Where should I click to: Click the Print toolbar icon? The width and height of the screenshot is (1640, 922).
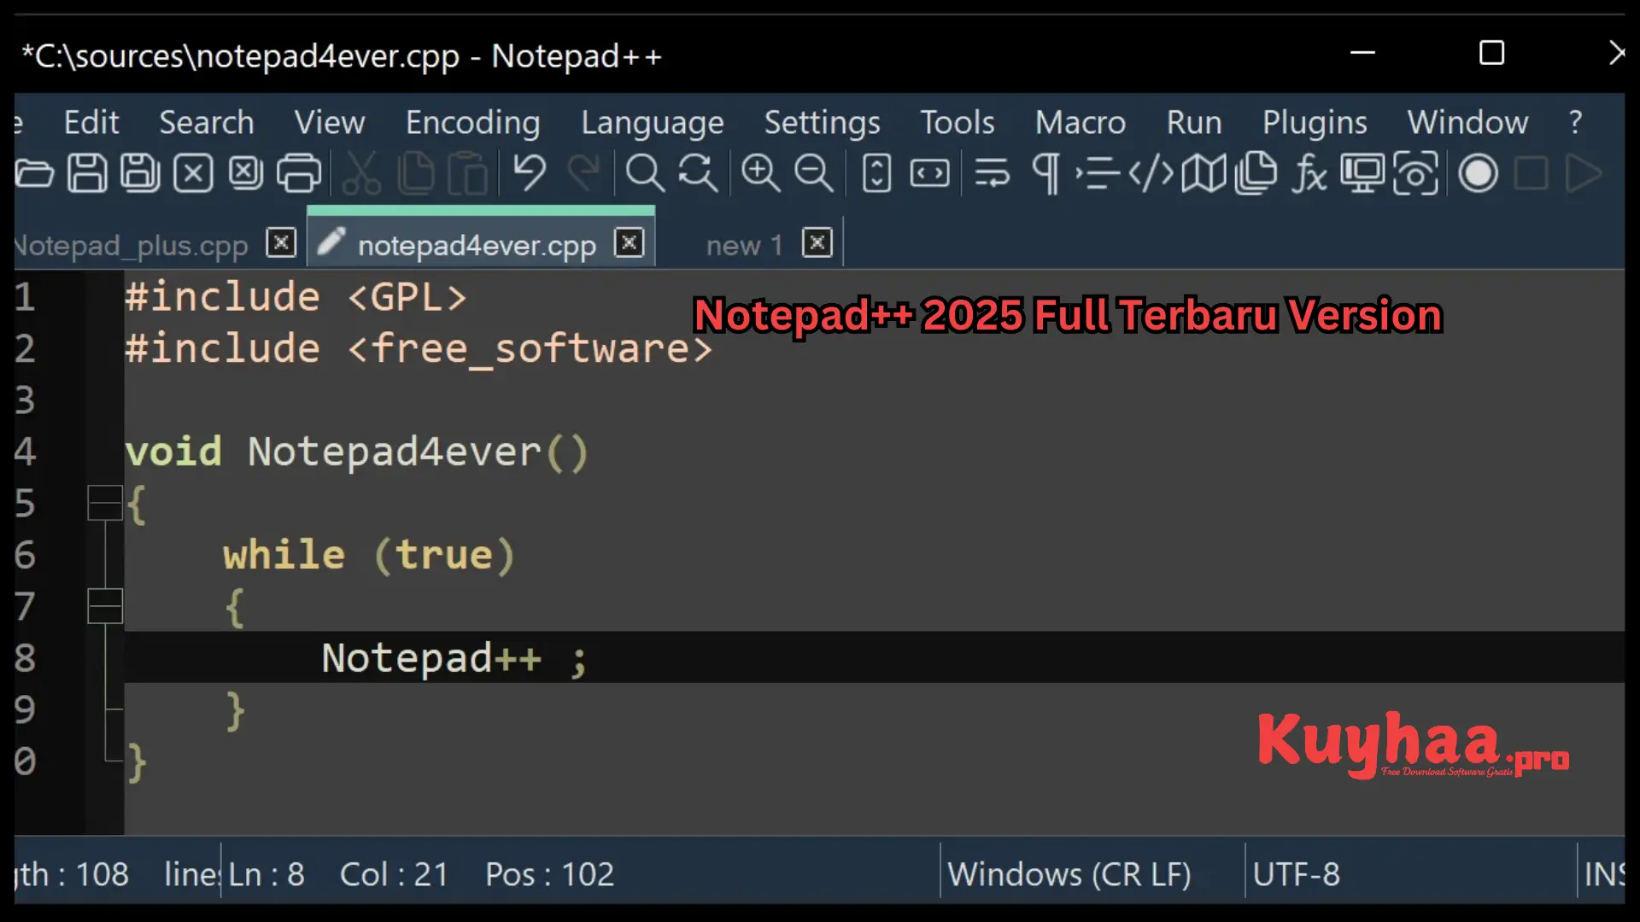(x=299, y=173)
